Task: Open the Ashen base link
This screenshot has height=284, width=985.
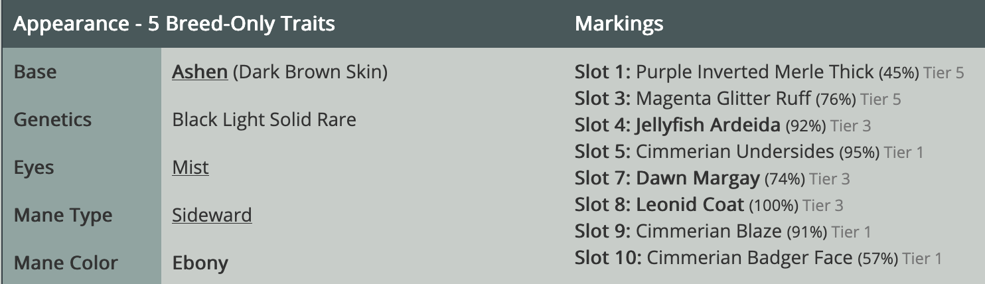Action: pos(200,72)
